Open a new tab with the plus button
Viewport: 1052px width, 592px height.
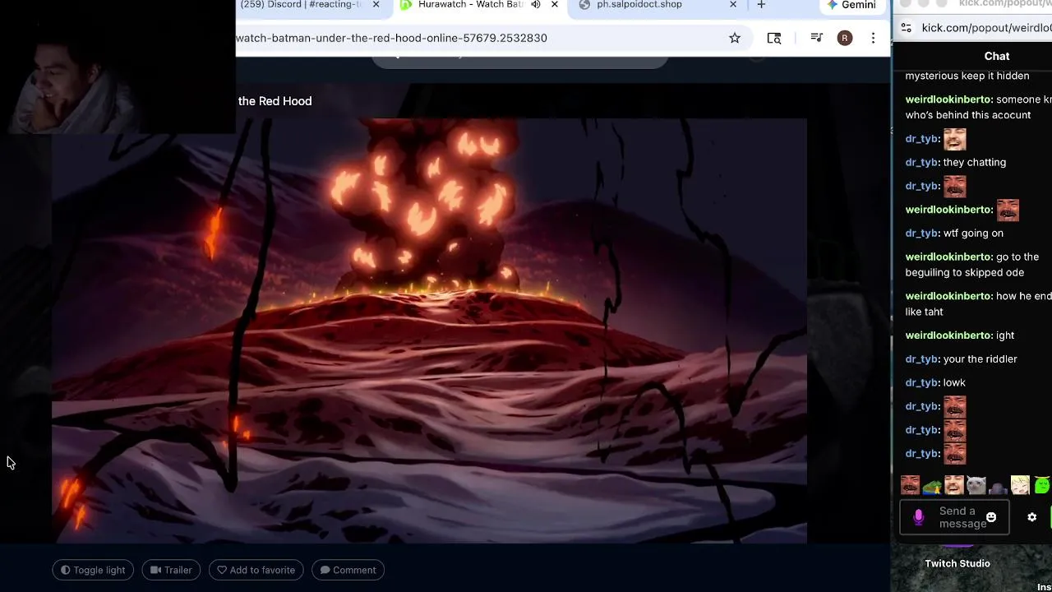[761, 5]
